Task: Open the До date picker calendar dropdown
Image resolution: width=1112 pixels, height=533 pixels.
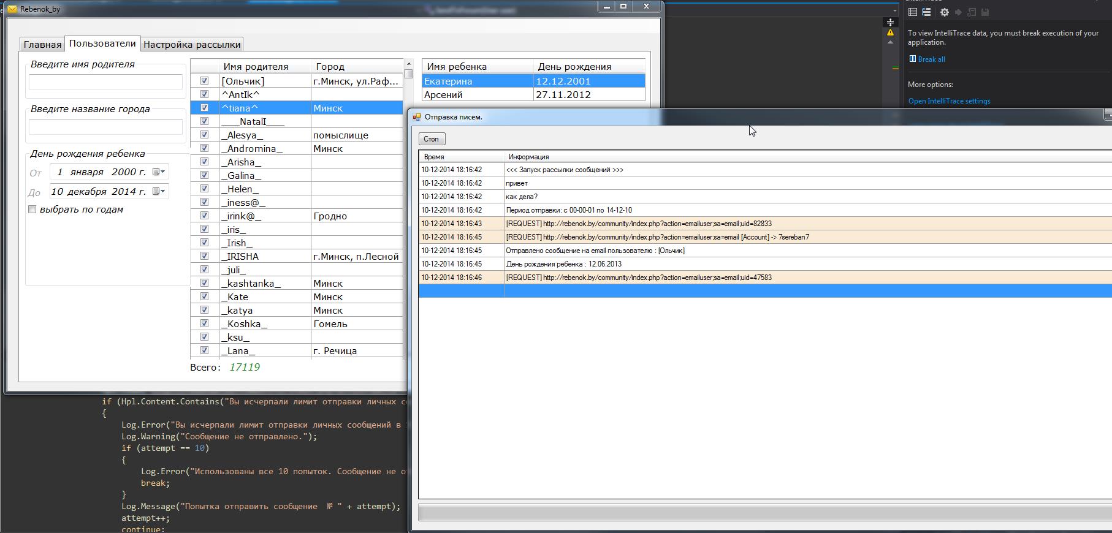Action: pos(159,192)
